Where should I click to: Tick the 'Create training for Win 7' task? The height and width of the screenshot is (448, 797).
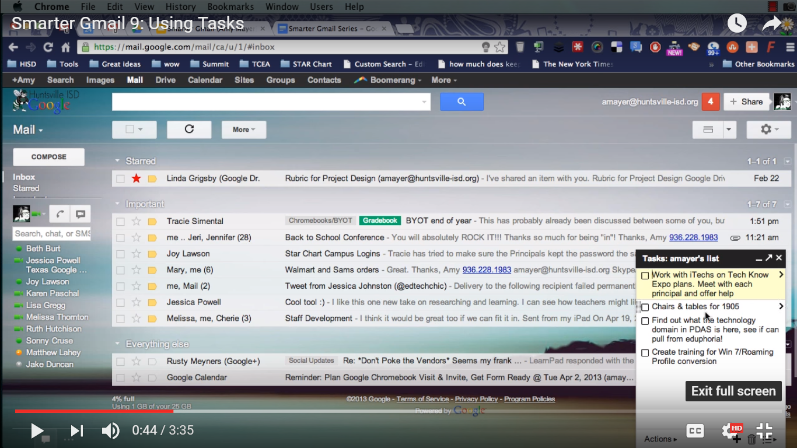coord(645,353)
